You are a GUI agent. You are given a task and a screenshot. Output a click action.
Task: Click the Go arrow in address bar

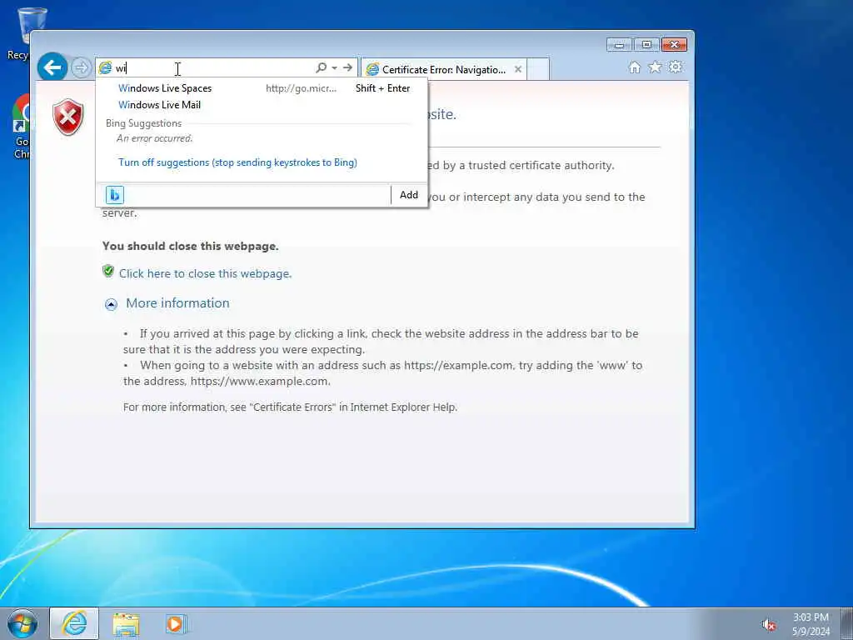[x=348, y=67]
